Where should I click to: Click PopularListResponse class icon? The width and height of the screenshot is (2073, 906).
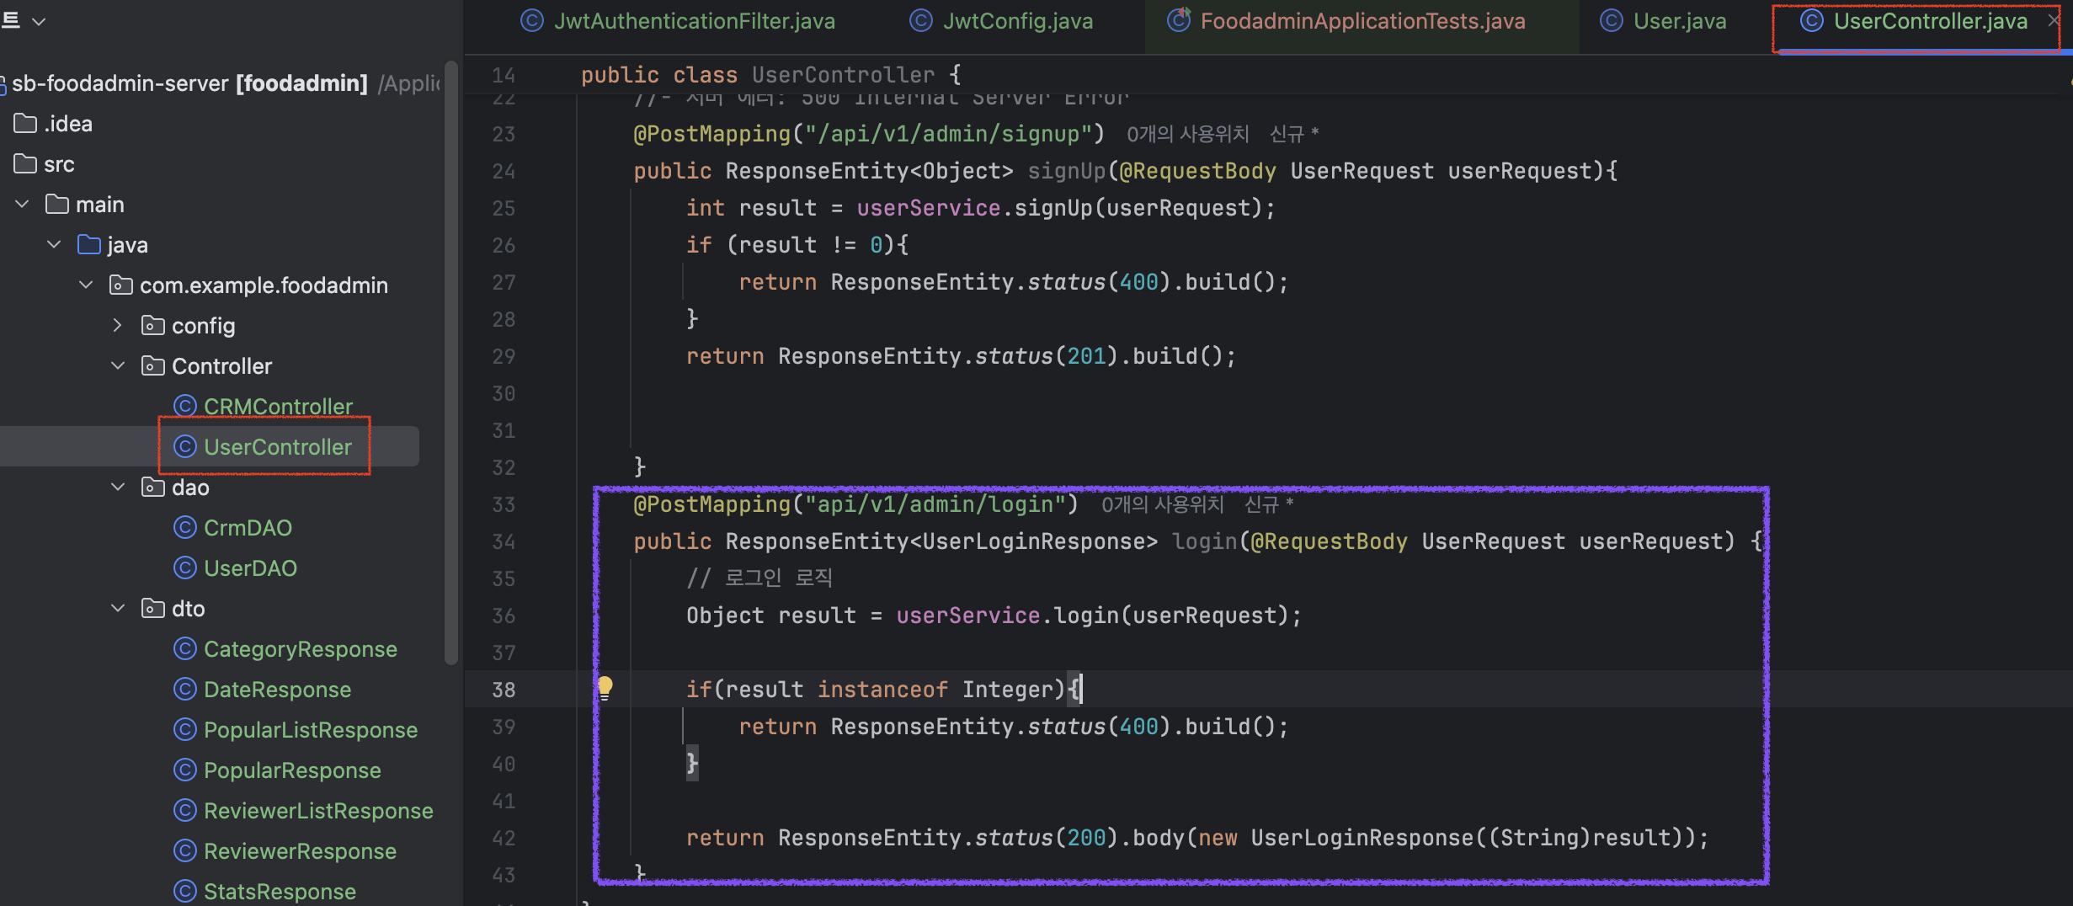pos(185,730)
